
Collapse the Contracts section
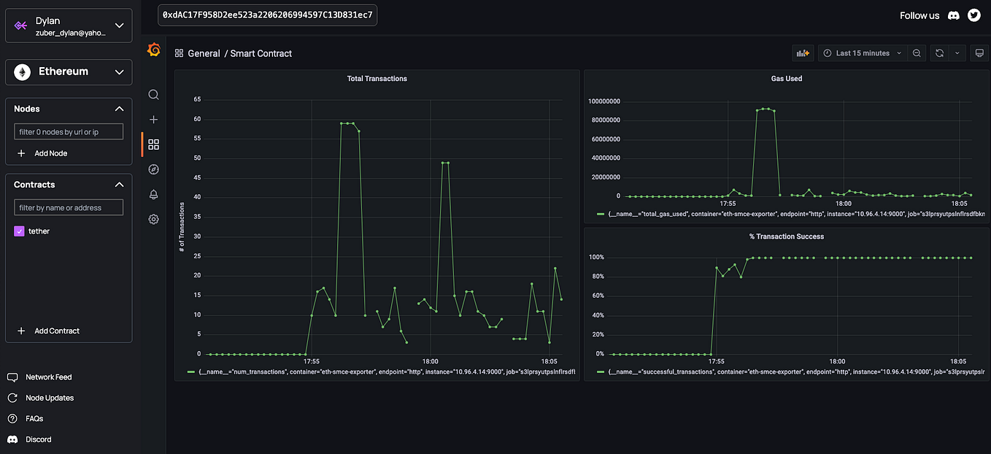[119, 184]
